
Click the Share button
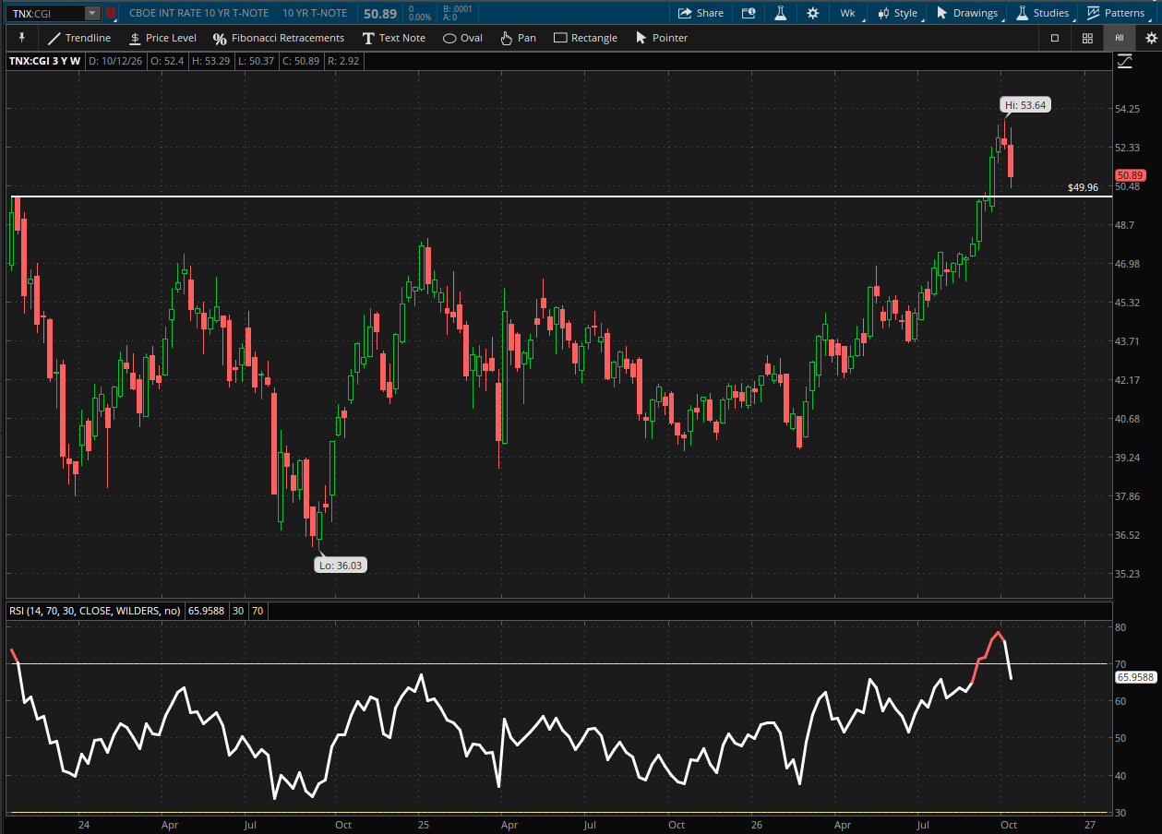point(701,13)
